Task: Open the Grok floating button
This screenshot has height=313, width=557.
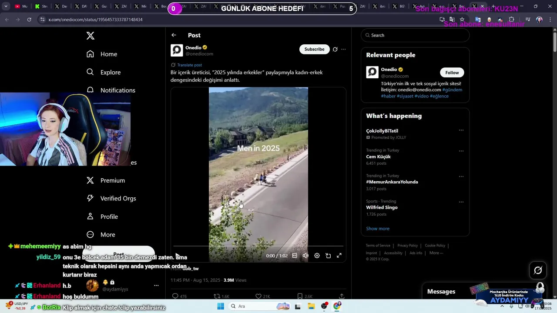Action: 538,270
